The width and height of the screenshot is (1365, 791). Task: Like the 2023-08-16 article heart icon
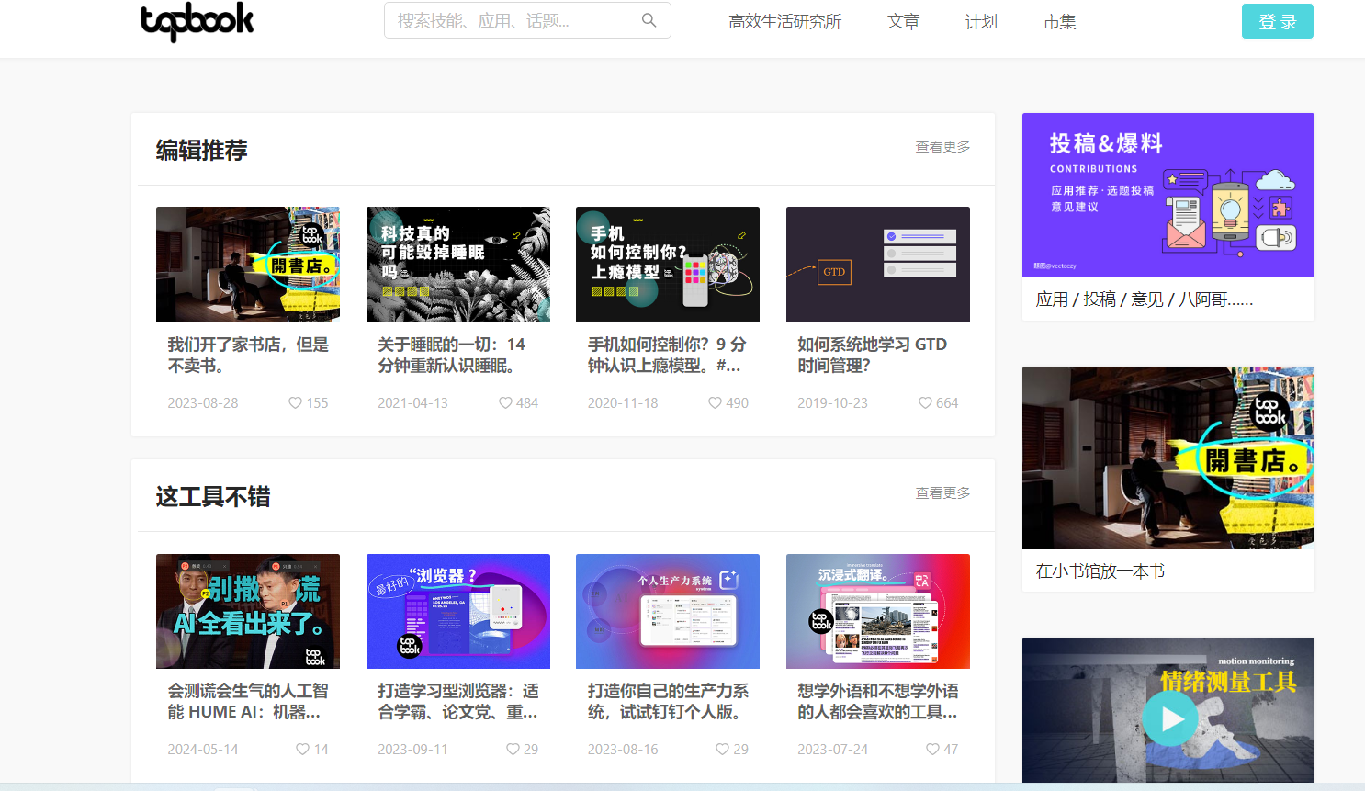point(722,750)
